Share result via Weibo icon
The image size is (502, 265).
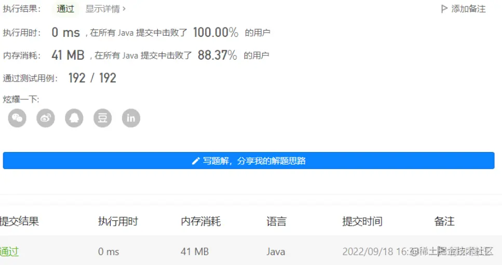[46, 118]
